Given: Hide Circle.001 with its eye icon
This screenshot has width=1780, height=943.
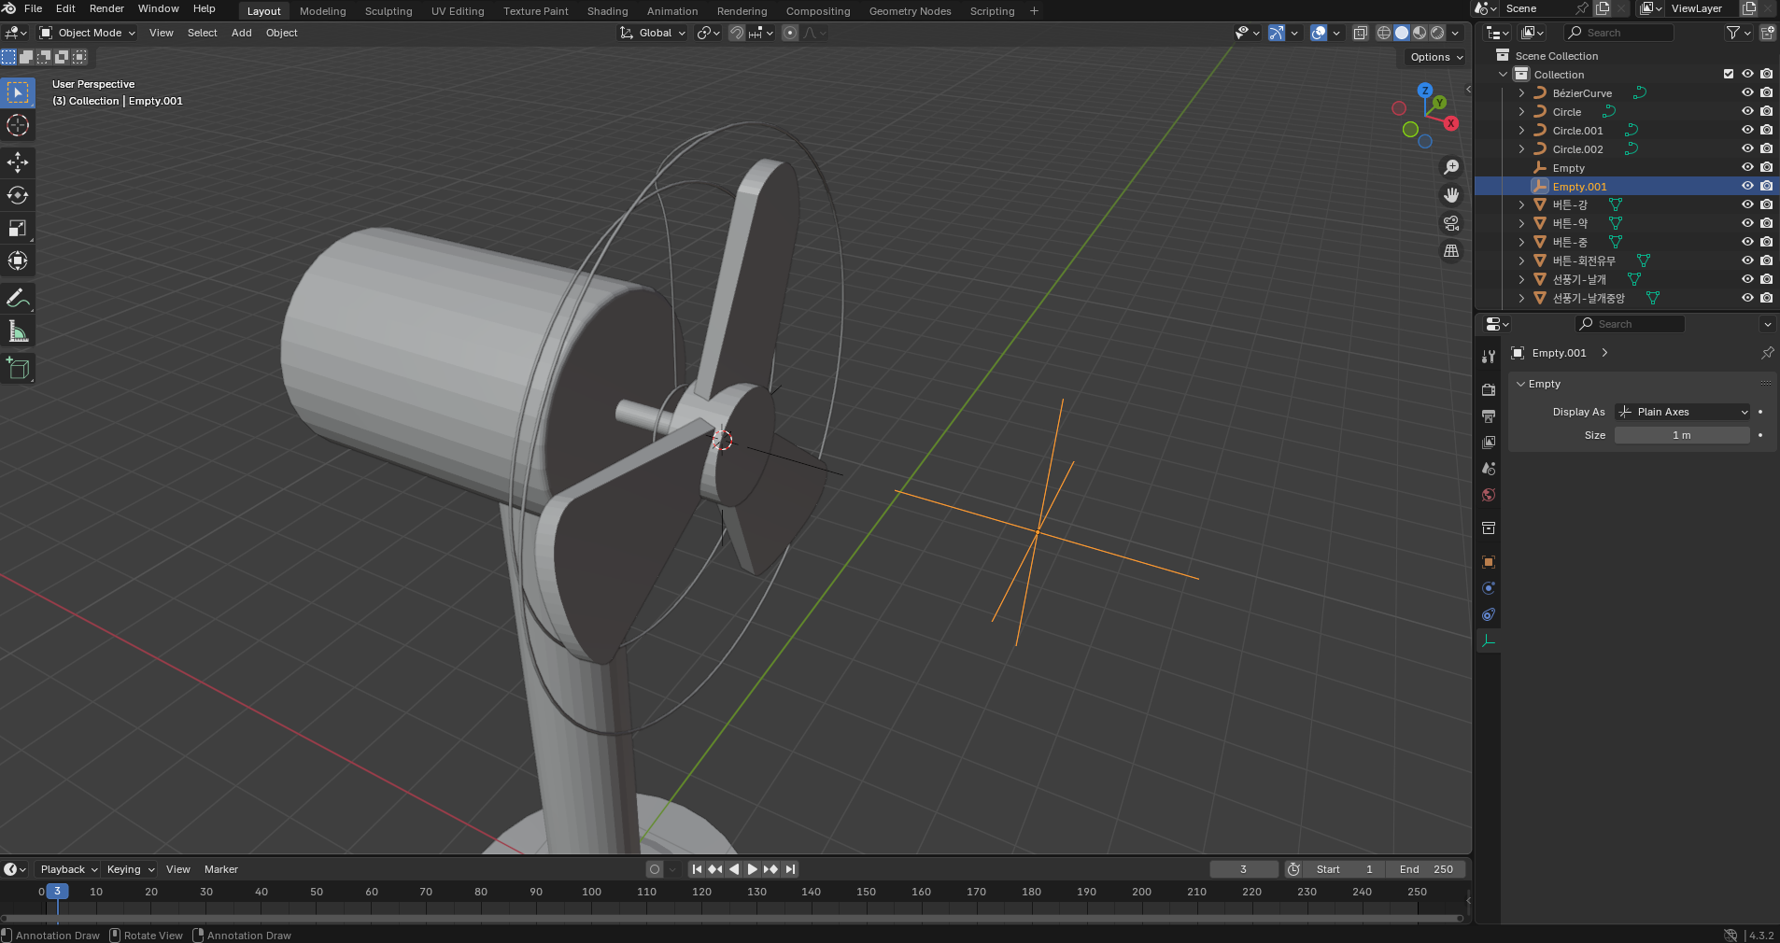Looking at the screenshot, I should pyautogui.click(x=1747, y=131).
